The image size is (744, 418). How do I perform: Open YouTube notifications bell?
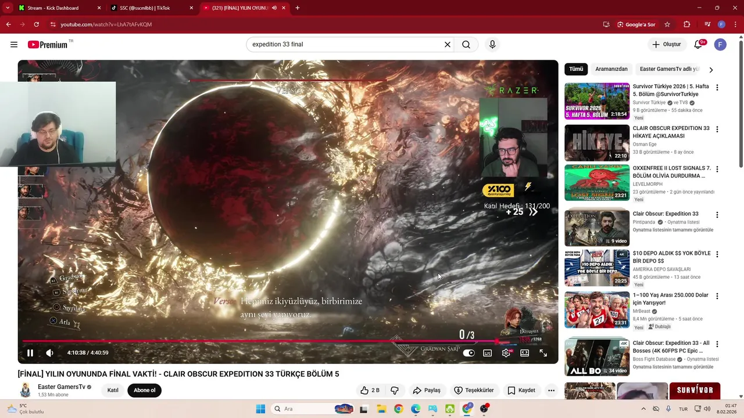(x=699, y=45)
